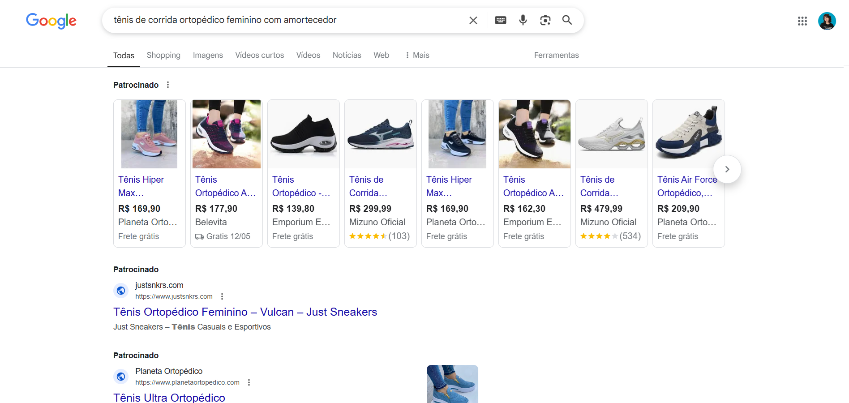Open options dots beside justsnkrs.com URL
Image resolution: width=849 pixels, height=403 pixels.
(x=222, y=296)
